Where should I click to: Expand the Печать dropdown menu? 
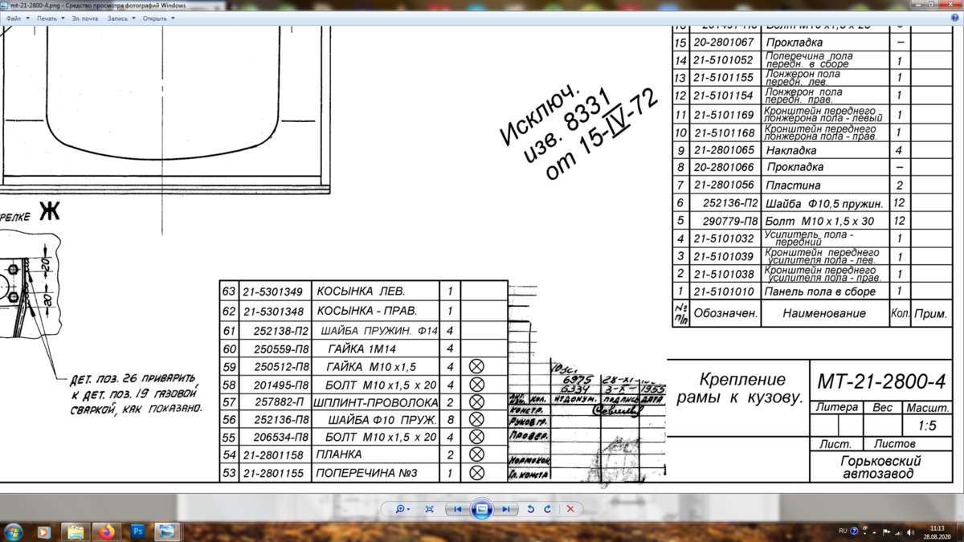tap(49, 18)
